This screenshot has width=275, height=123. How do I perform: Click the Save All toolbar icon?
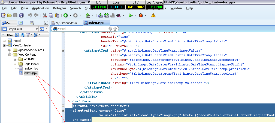coord(21,15)
